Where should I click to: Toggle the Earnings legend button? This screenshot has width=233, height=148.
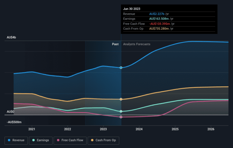pyautogui.click(x=41, y=140)
